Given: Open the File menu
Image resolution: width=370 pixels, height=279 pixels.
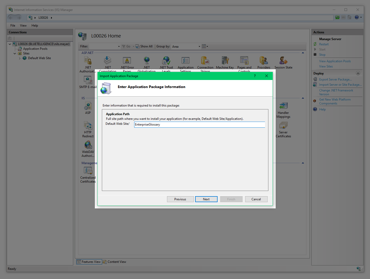Looking at the screenshot, I should click(13, 26).
